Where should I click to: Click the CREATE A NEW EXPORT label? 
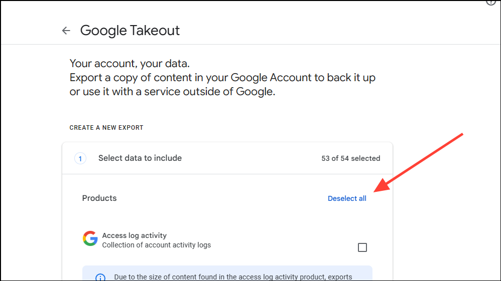tap(106, 128)
